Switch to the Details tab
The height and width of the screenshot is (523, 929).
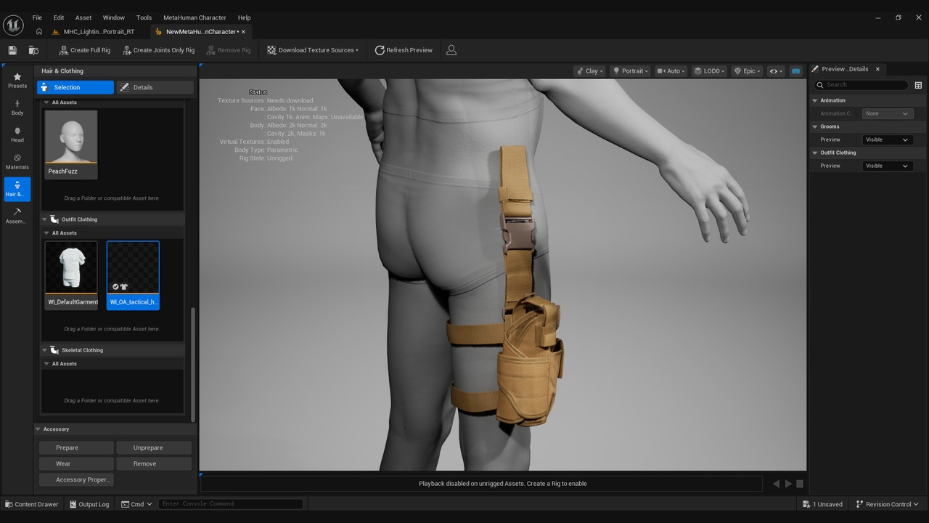155,87
